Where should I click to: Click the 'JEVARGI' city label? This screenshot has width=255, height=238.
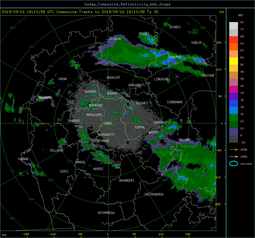pyautogui.click(x=175, y=27)
